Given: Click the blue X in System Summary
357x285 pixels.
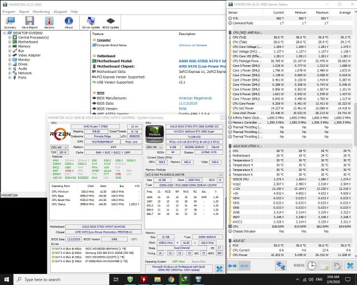Looking at the screenshot, I should pyautogui.click(x=219, y=268).
